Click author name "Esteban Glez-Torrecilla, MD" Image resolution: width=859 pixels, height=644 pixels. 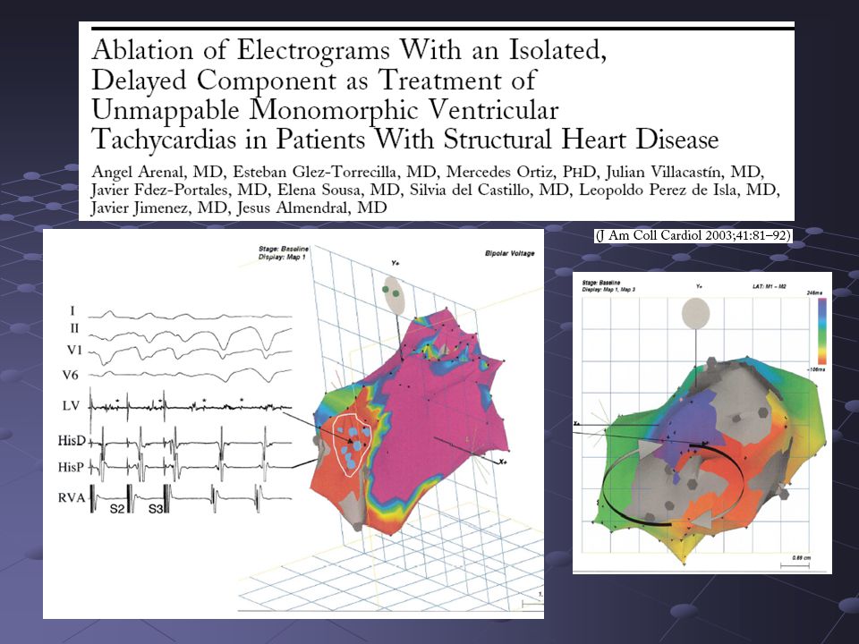[334, 172]
